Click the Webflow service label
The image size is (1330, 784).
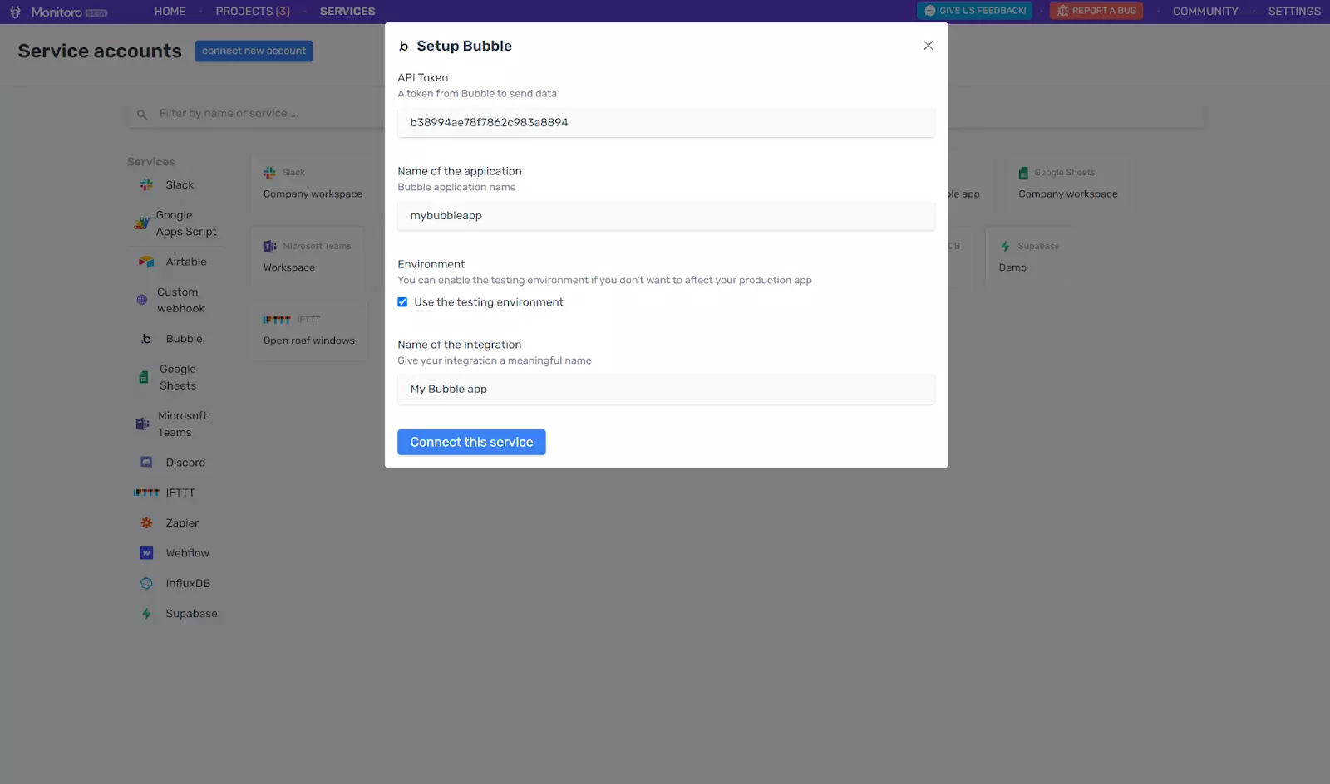[x=188, y=553]
